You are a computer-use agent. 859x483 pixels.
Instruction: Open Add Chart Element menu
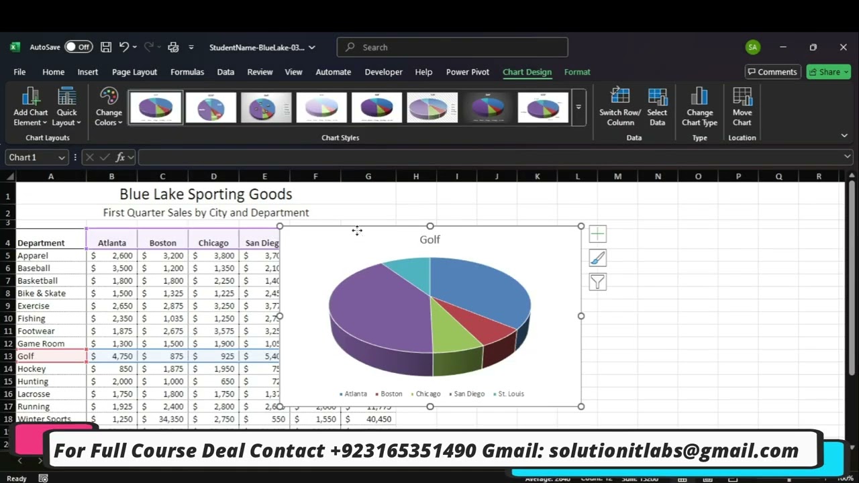coord(31,107)
